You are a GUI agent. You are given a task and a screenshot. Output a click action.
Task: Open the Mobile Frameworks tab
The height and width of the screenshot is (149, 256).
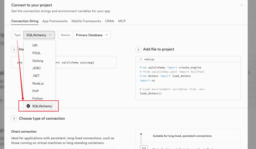coord(86,21)
